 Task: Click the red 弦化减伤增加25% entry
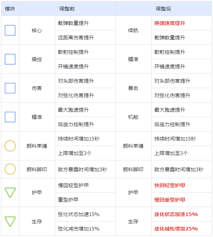coord(176,229)
